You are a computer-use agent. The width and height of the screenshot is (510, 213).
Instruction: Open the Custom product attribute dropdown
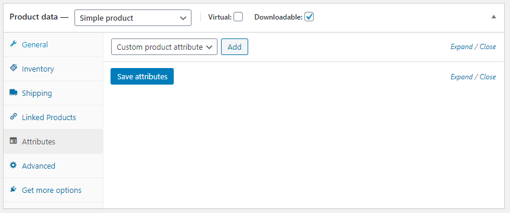pos(164,47)
